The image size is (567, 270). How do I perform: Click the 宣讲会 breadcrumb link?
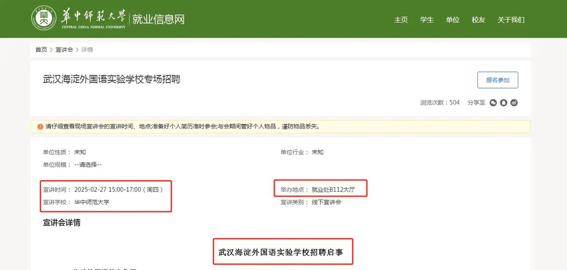65,49
